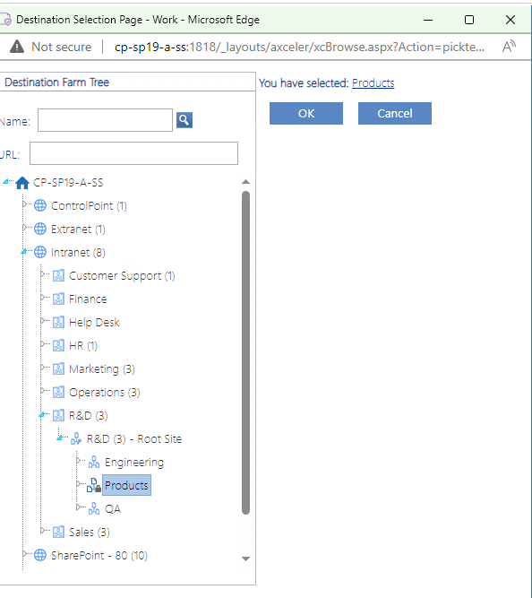
Task: Click the Cancel button
Action: pyautogui.click(x=395, y=113)
